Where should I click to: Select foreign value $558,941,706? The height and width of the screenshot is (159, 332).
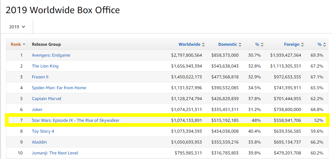pyautogui.click(x=287, y=120)
